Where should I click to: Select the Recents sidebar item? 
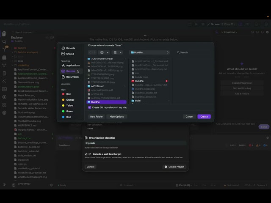coord(68,48)
